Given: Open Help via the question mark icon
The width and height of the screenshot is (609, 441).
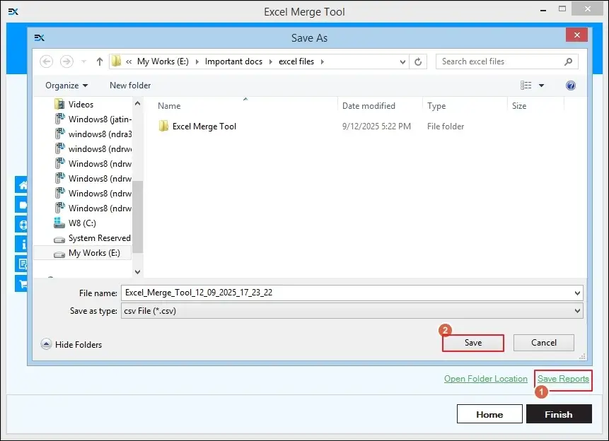Looking at the screenshot, I should [570, 85].
